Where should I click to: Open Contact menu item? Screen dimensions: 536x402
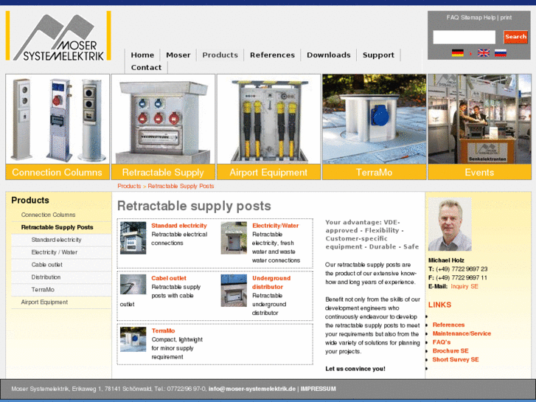coord(146,67)
